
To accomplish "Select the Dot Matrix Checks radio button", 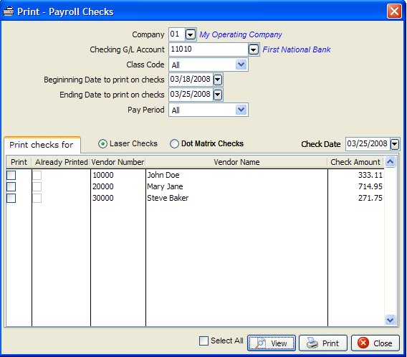I will [174, 143].
